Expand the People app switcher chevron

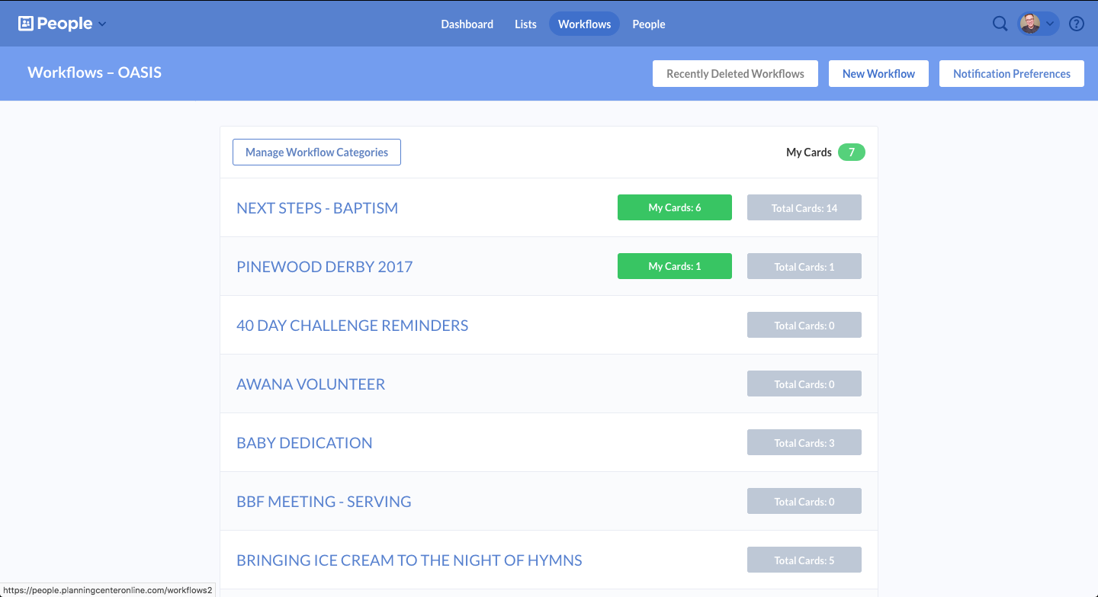pos(103,24)
